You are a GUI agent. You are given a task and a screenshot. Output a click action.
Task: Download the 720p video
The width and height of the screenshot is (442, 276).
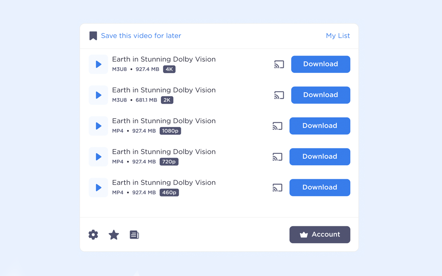tap(320, 157)
